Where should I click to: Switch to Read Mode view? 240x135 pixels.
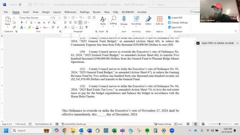(188, 124)
